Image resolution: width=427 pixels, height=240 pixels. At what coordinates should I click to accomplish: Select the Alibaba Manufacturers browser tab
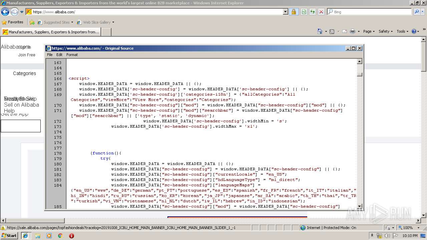click(x=51, y=32)
